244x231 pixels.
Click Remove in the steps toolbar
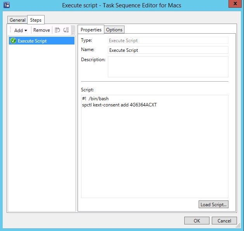[x=42, y=30]
